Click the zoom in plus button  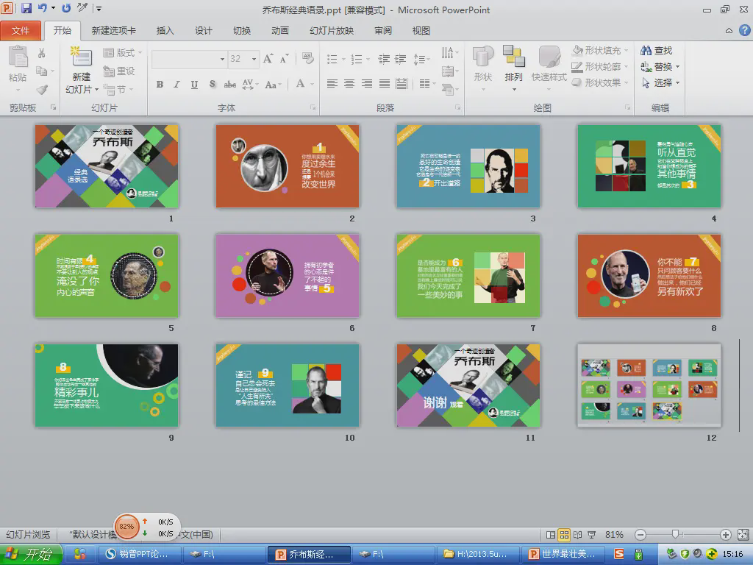(x=726, y=535)
